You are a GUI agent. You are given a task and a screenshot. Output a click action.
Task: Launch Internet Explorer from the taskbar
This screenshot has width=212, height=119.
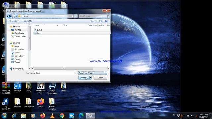click(14, 116)
